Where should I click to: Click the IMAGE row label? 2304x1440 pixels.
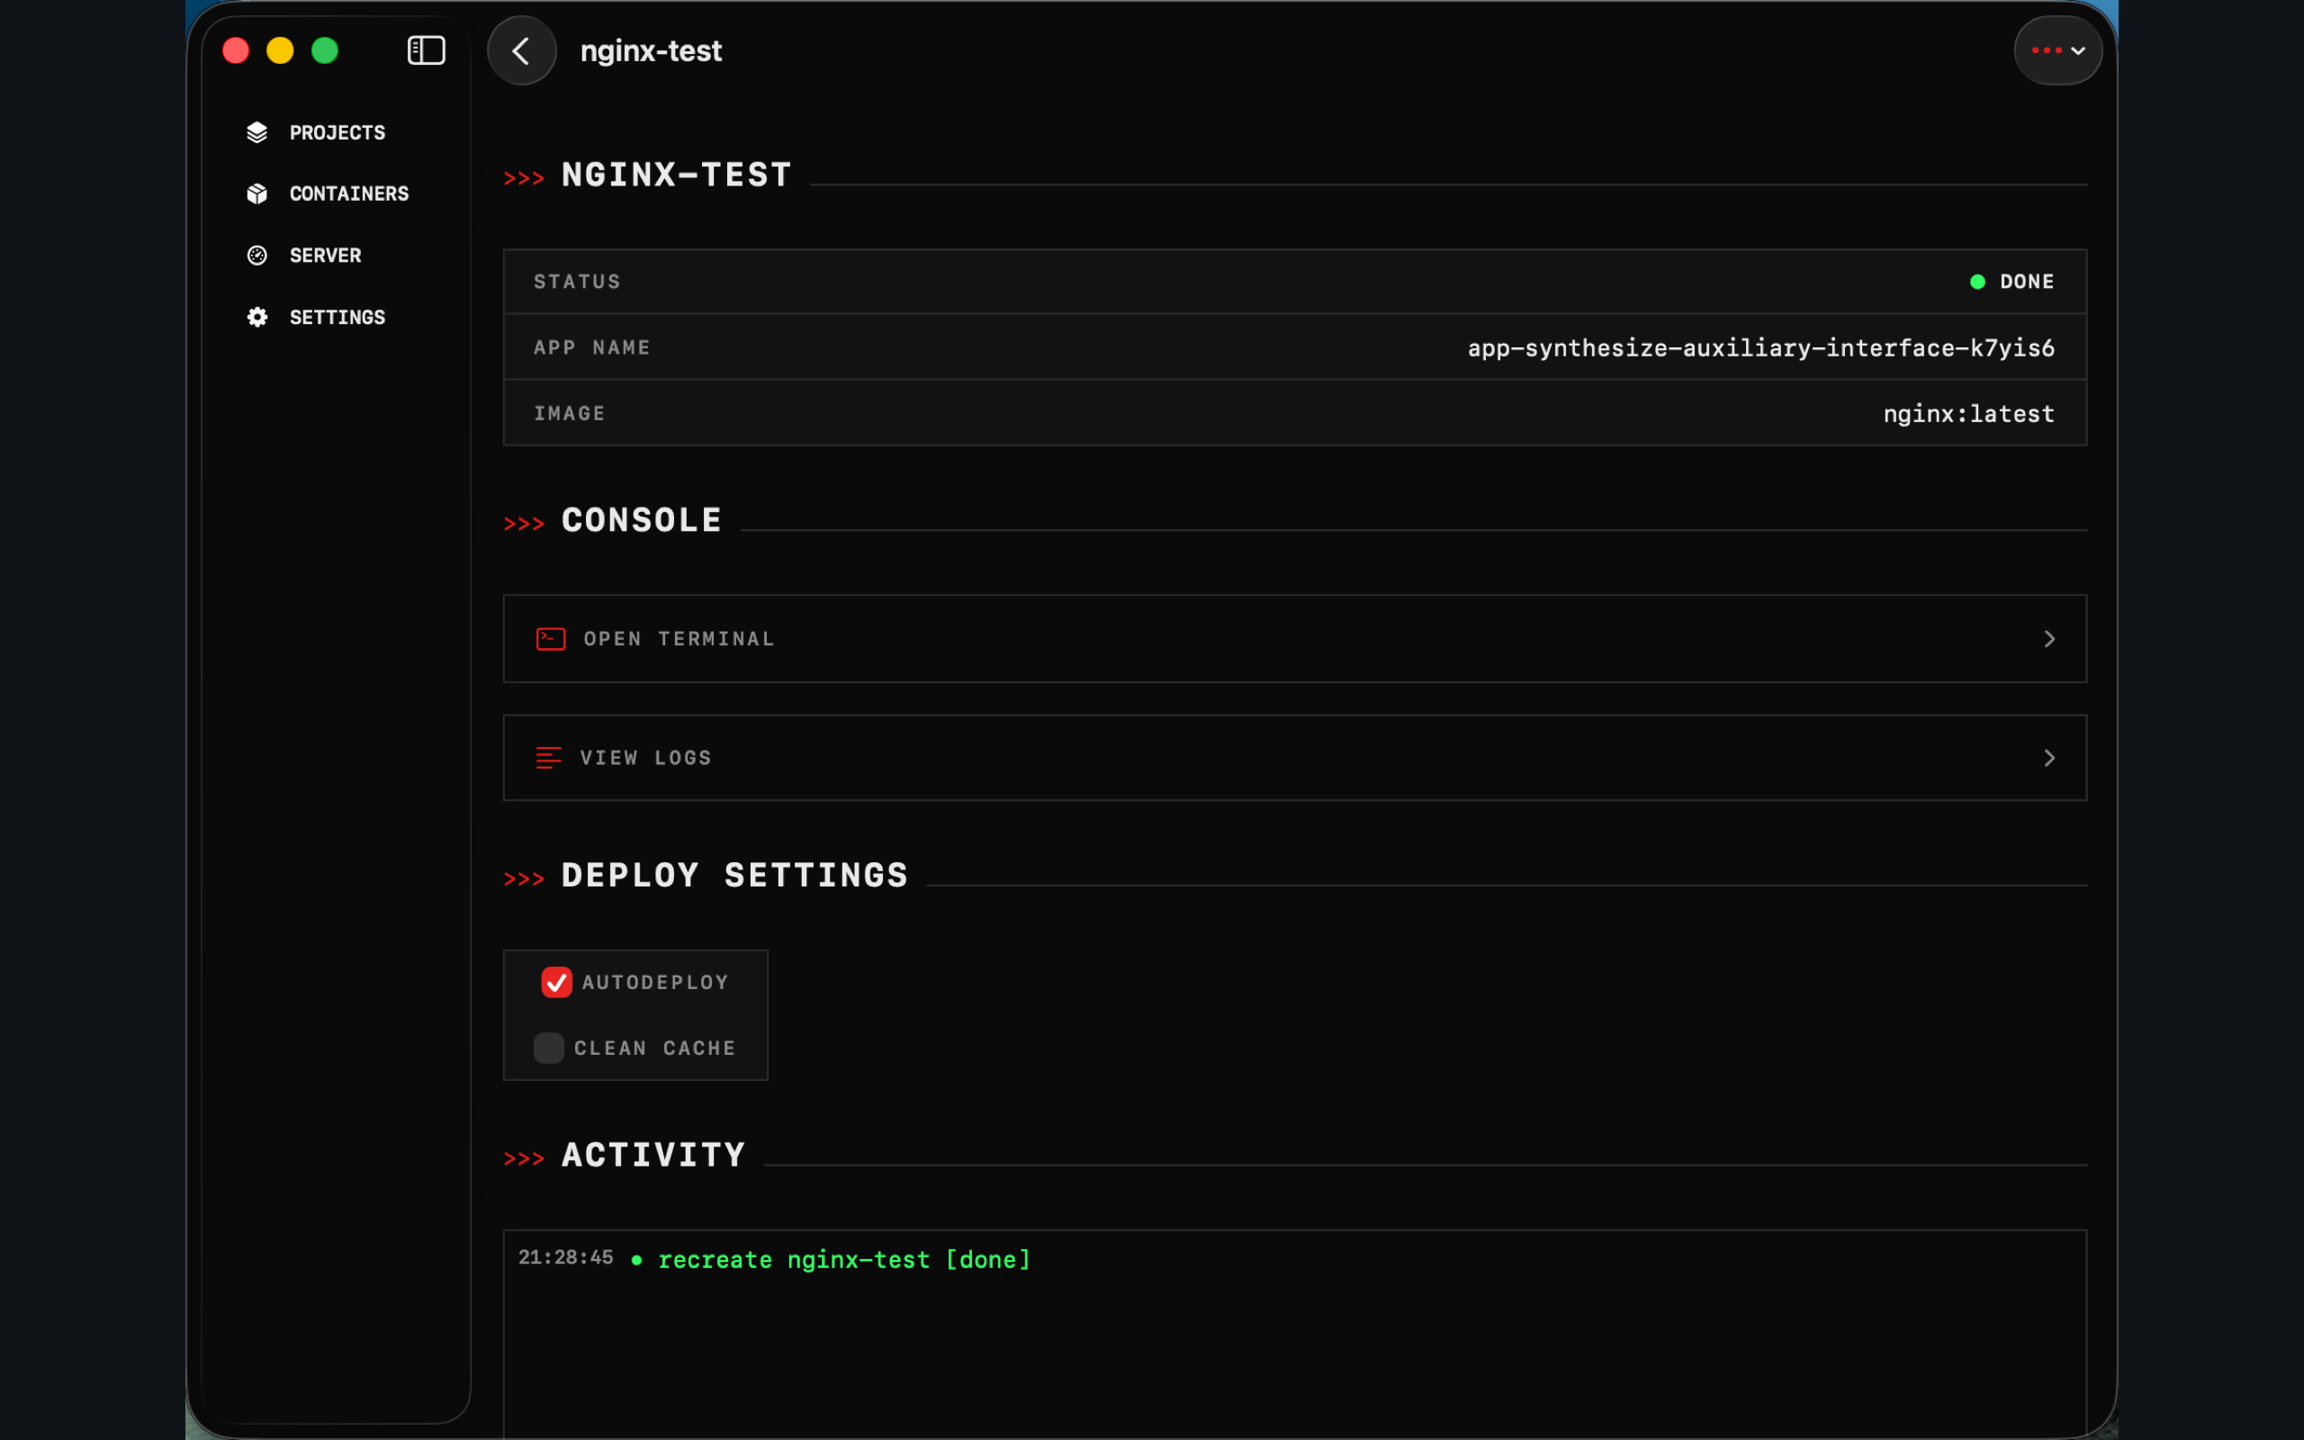click(x=570, y=413)
